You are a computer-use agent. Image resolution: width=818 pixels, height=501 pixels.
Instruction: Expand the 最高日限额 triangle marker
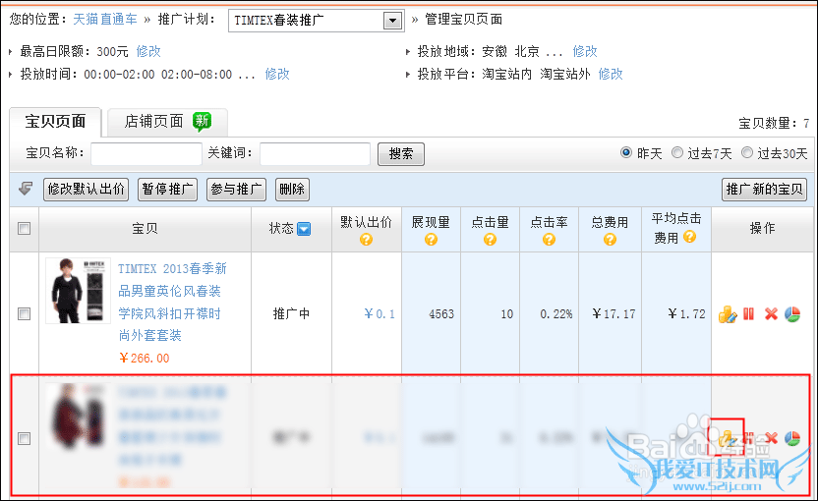click(x=10, y=52)
